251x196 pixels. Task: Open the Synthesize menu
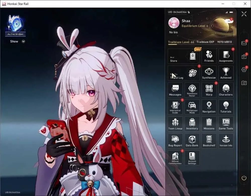[209, 73]
